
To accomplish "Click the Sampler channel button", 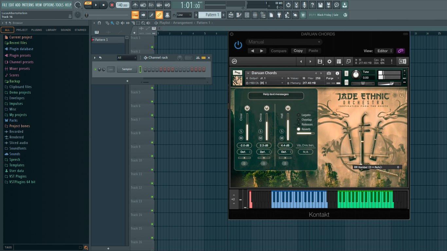I will [127, 69].
